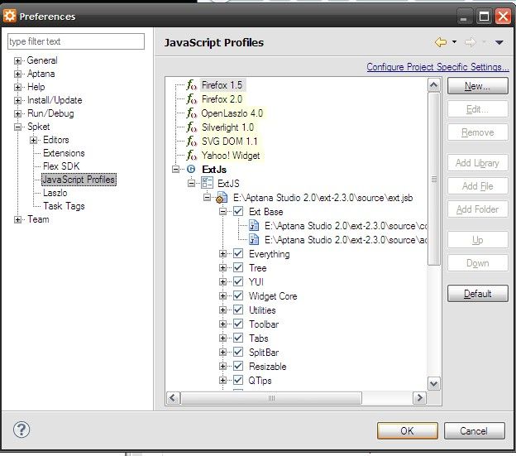Select JavaScript Profiles in the preferences tree
This screenshot has height=456, width=516.
tap(79, 180)
